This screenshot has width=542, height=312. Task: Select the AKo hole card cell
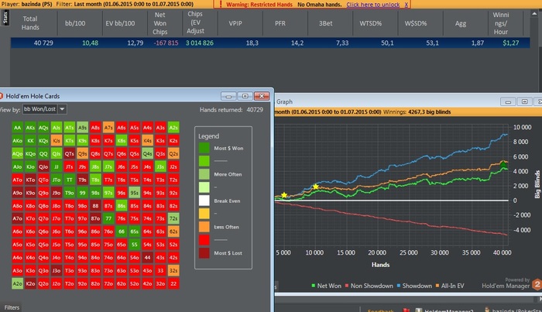17,140
